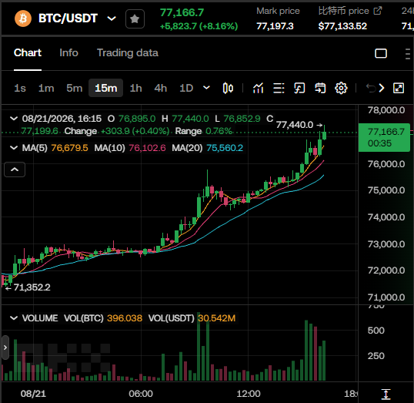Screen dimensions: 414x403
Task: Click the last price 77,166.7 in header
Action: 182,12
